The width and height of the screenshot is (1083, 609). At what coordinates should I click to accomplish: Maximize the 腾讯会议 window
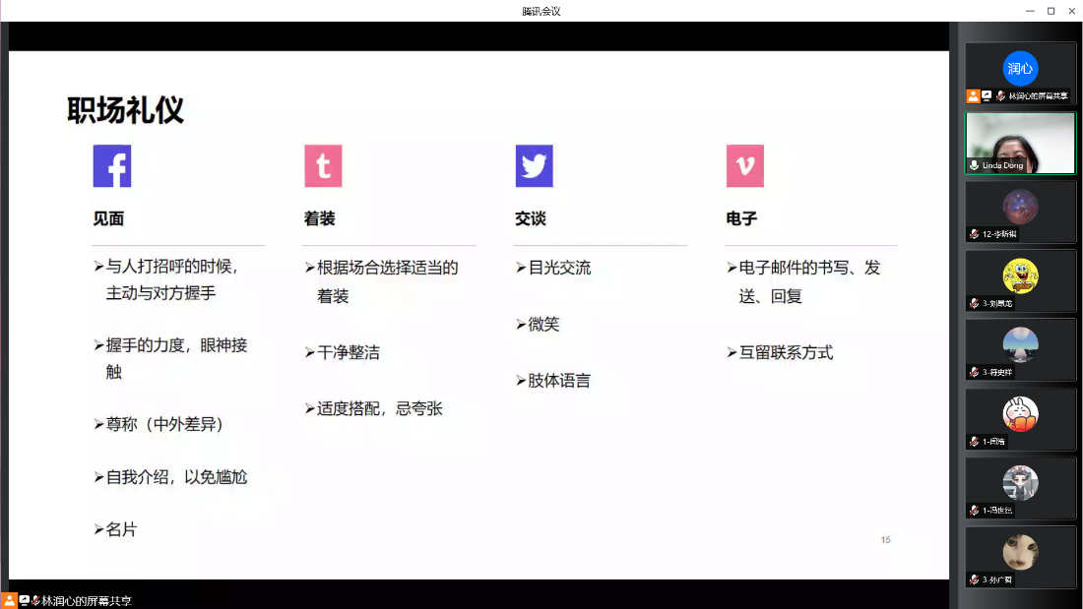click(x=1051, y=11)
